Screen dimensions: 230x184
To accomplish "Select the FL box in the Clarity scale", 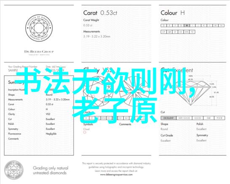I will pos(86,118).
